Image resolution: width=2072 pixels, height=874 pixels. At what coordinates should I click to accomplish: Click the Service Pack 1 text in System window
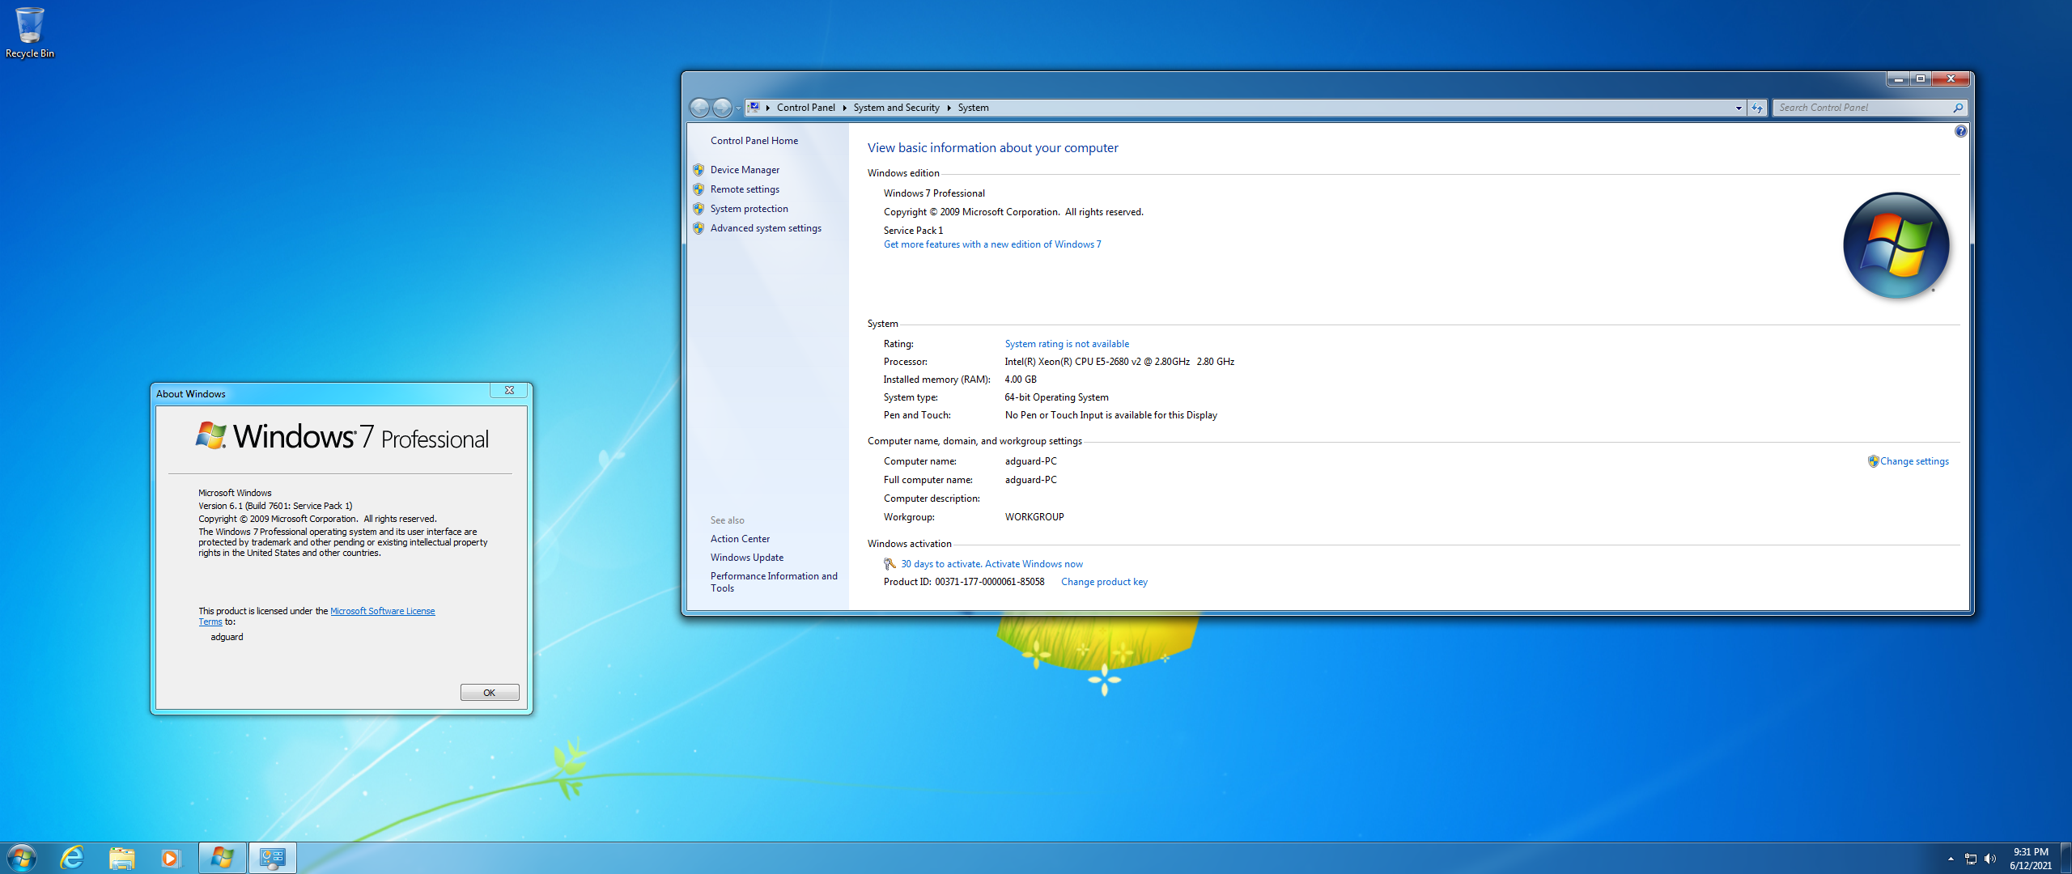pos(913,231)
